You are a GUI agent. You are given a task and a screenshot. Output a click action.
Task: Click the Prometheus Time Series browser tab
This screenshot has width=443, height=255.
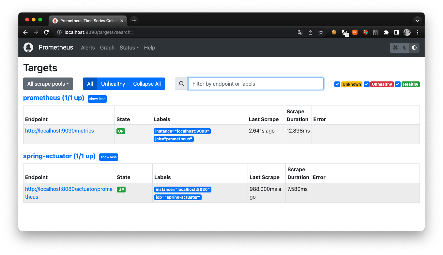pos(88,21)
